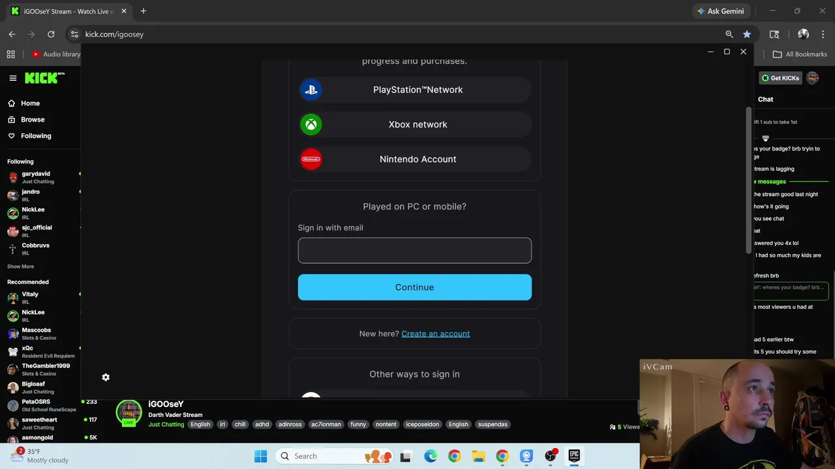835x469 pixels.
Task: Click address bar URL kick.com/igoosey
Action: click(114, 34)
